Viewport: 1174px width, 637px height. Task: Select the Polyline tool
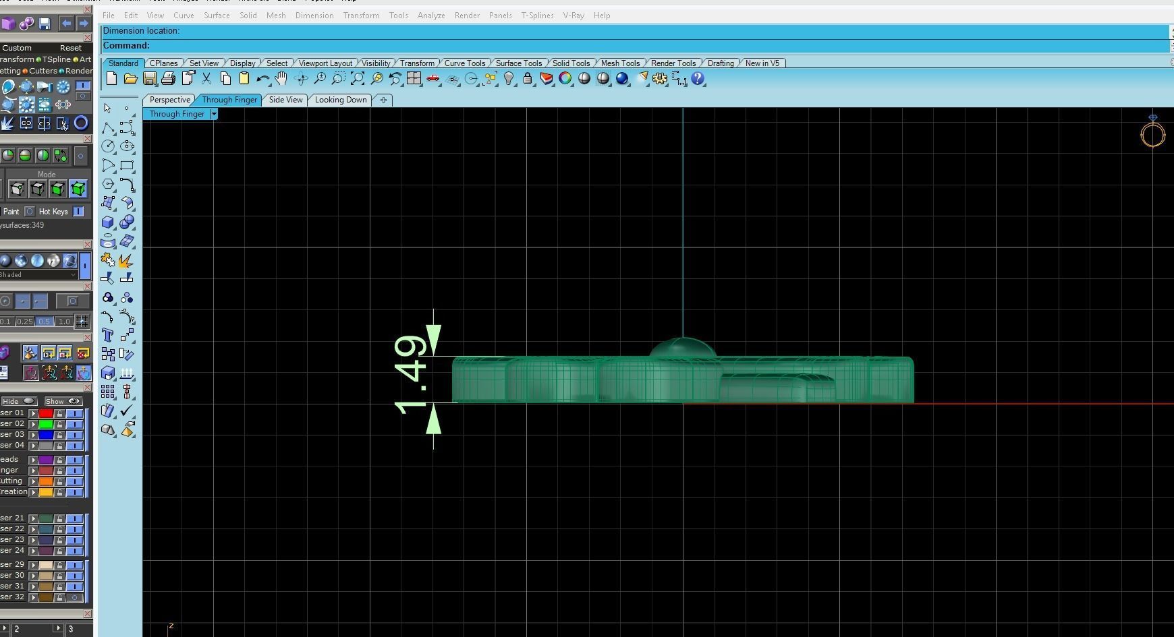[108, 127]
